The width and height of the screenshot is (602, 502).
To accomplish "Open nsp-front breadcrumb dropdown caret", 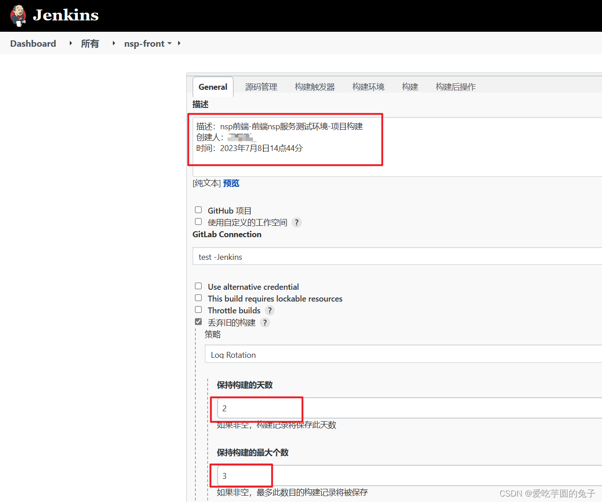I will 170,44.
